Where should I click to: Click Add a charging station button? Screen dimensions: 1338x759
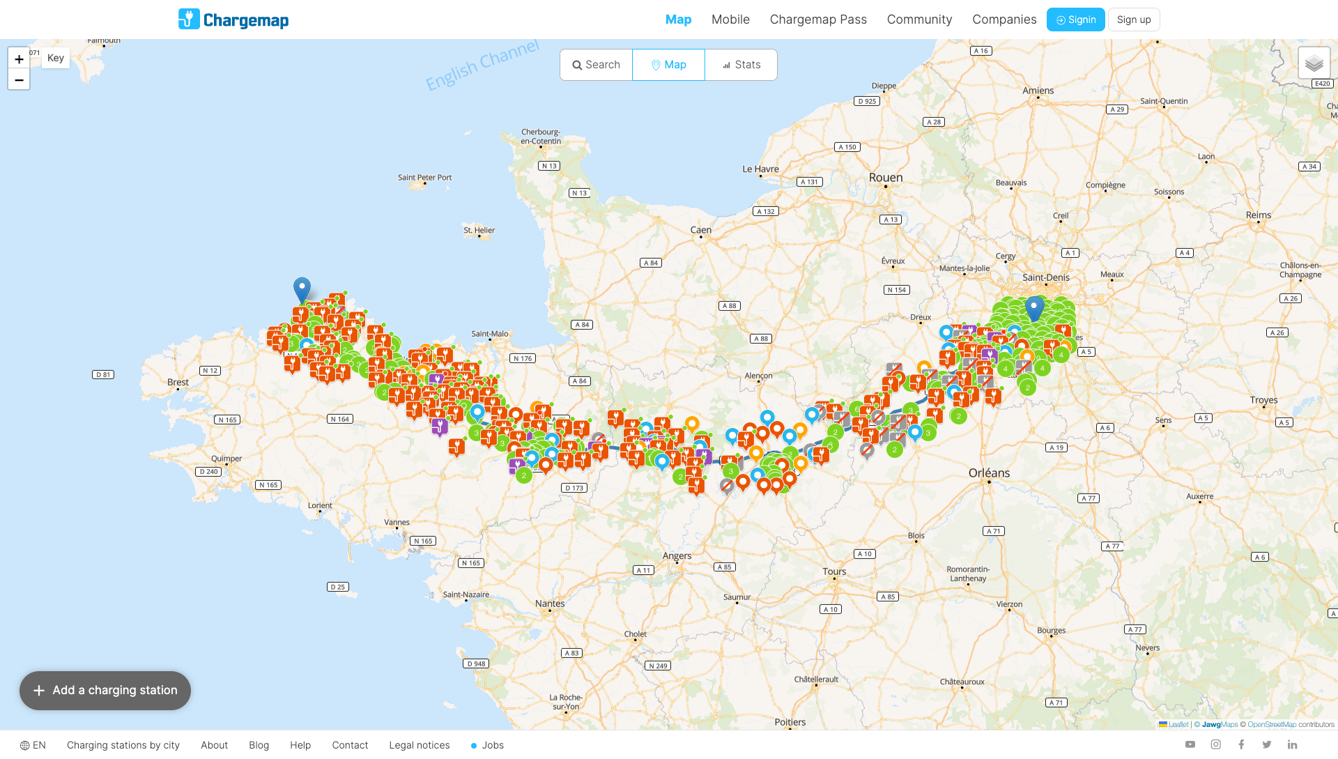point(105,690)
